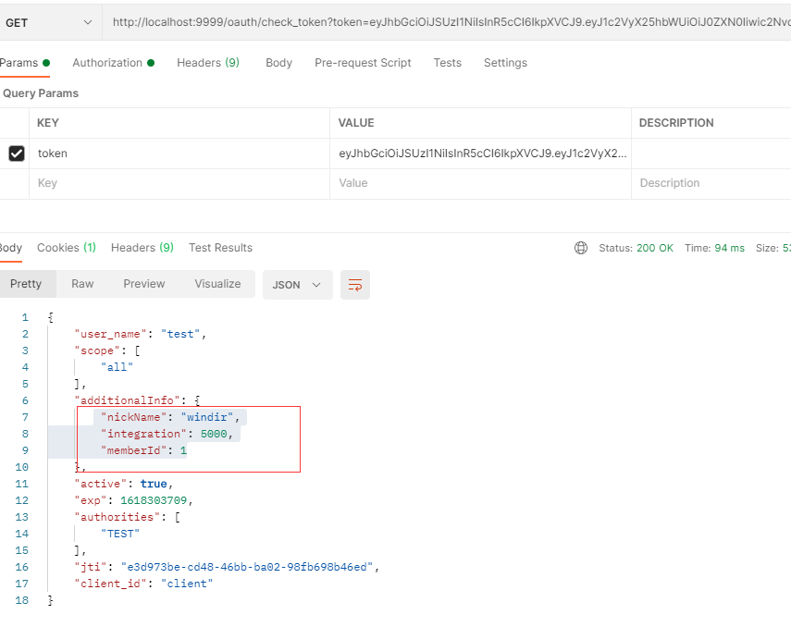Select the Visualize view button

(217, 284)
